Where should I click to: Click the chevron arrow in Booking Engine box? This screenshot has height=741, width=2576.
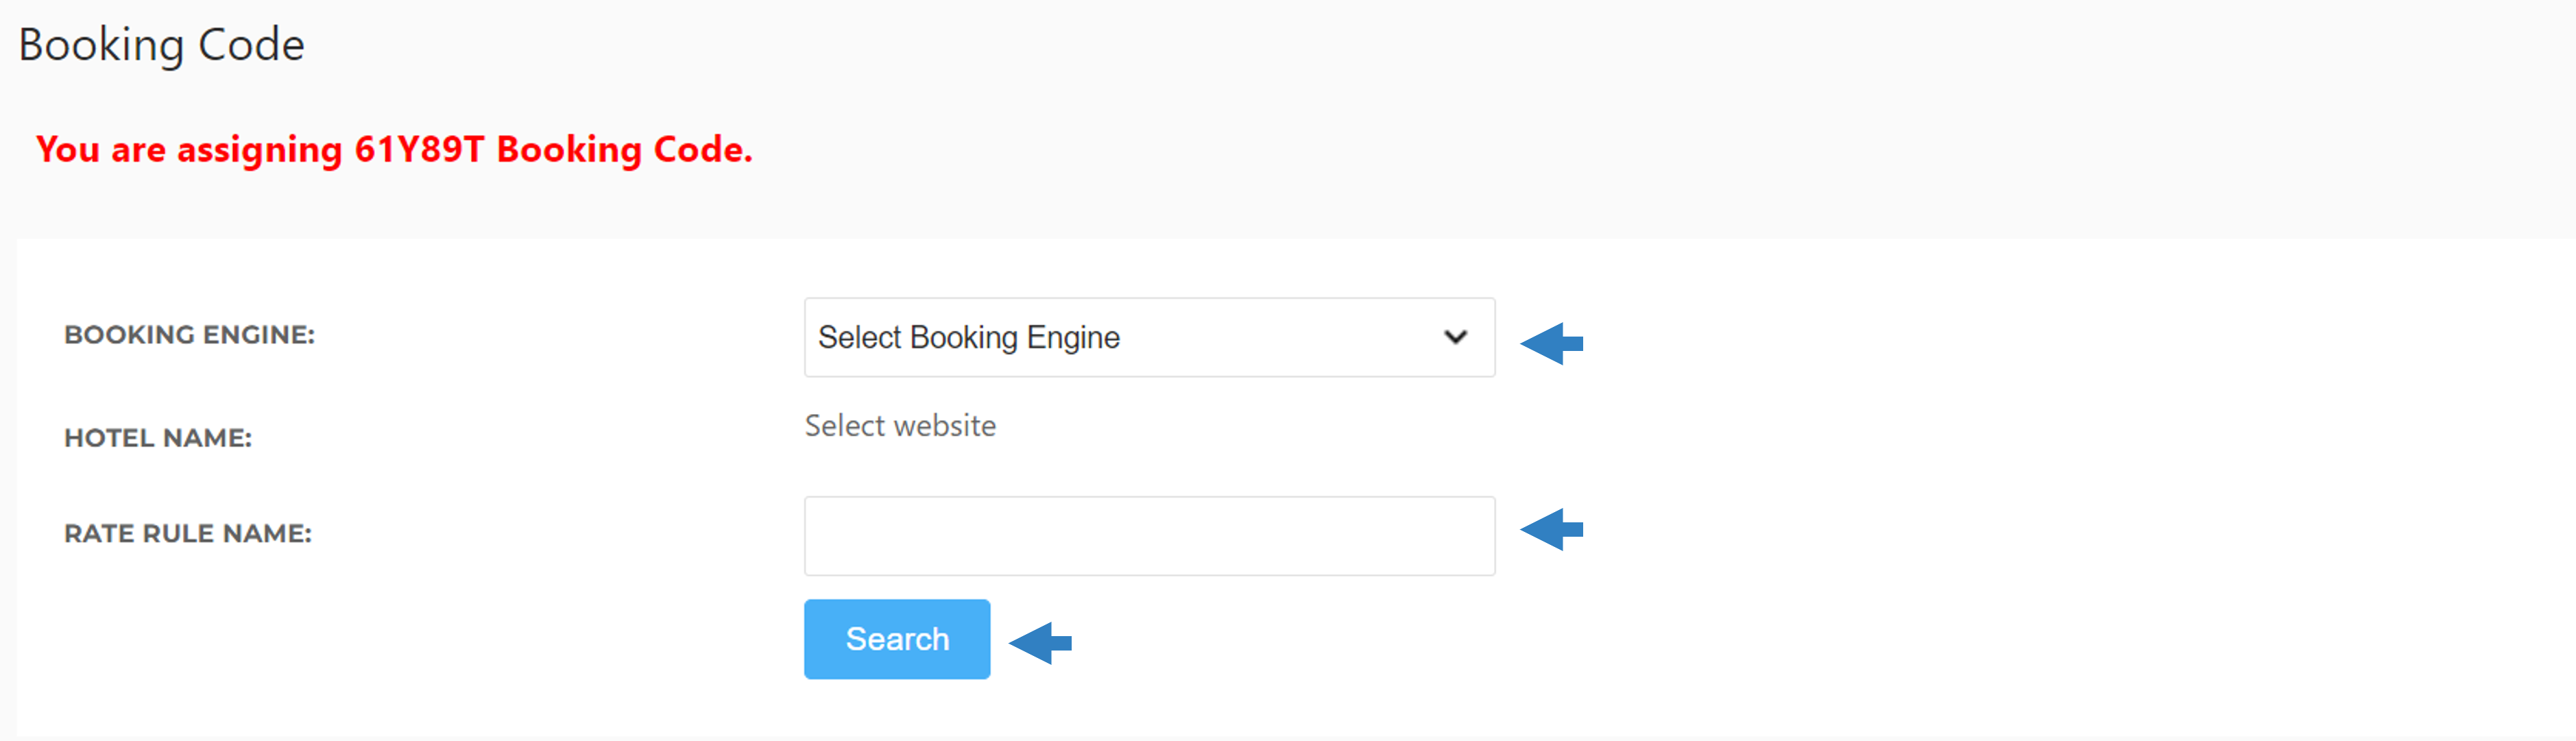pyautogui.click(x=1456, y=337)
